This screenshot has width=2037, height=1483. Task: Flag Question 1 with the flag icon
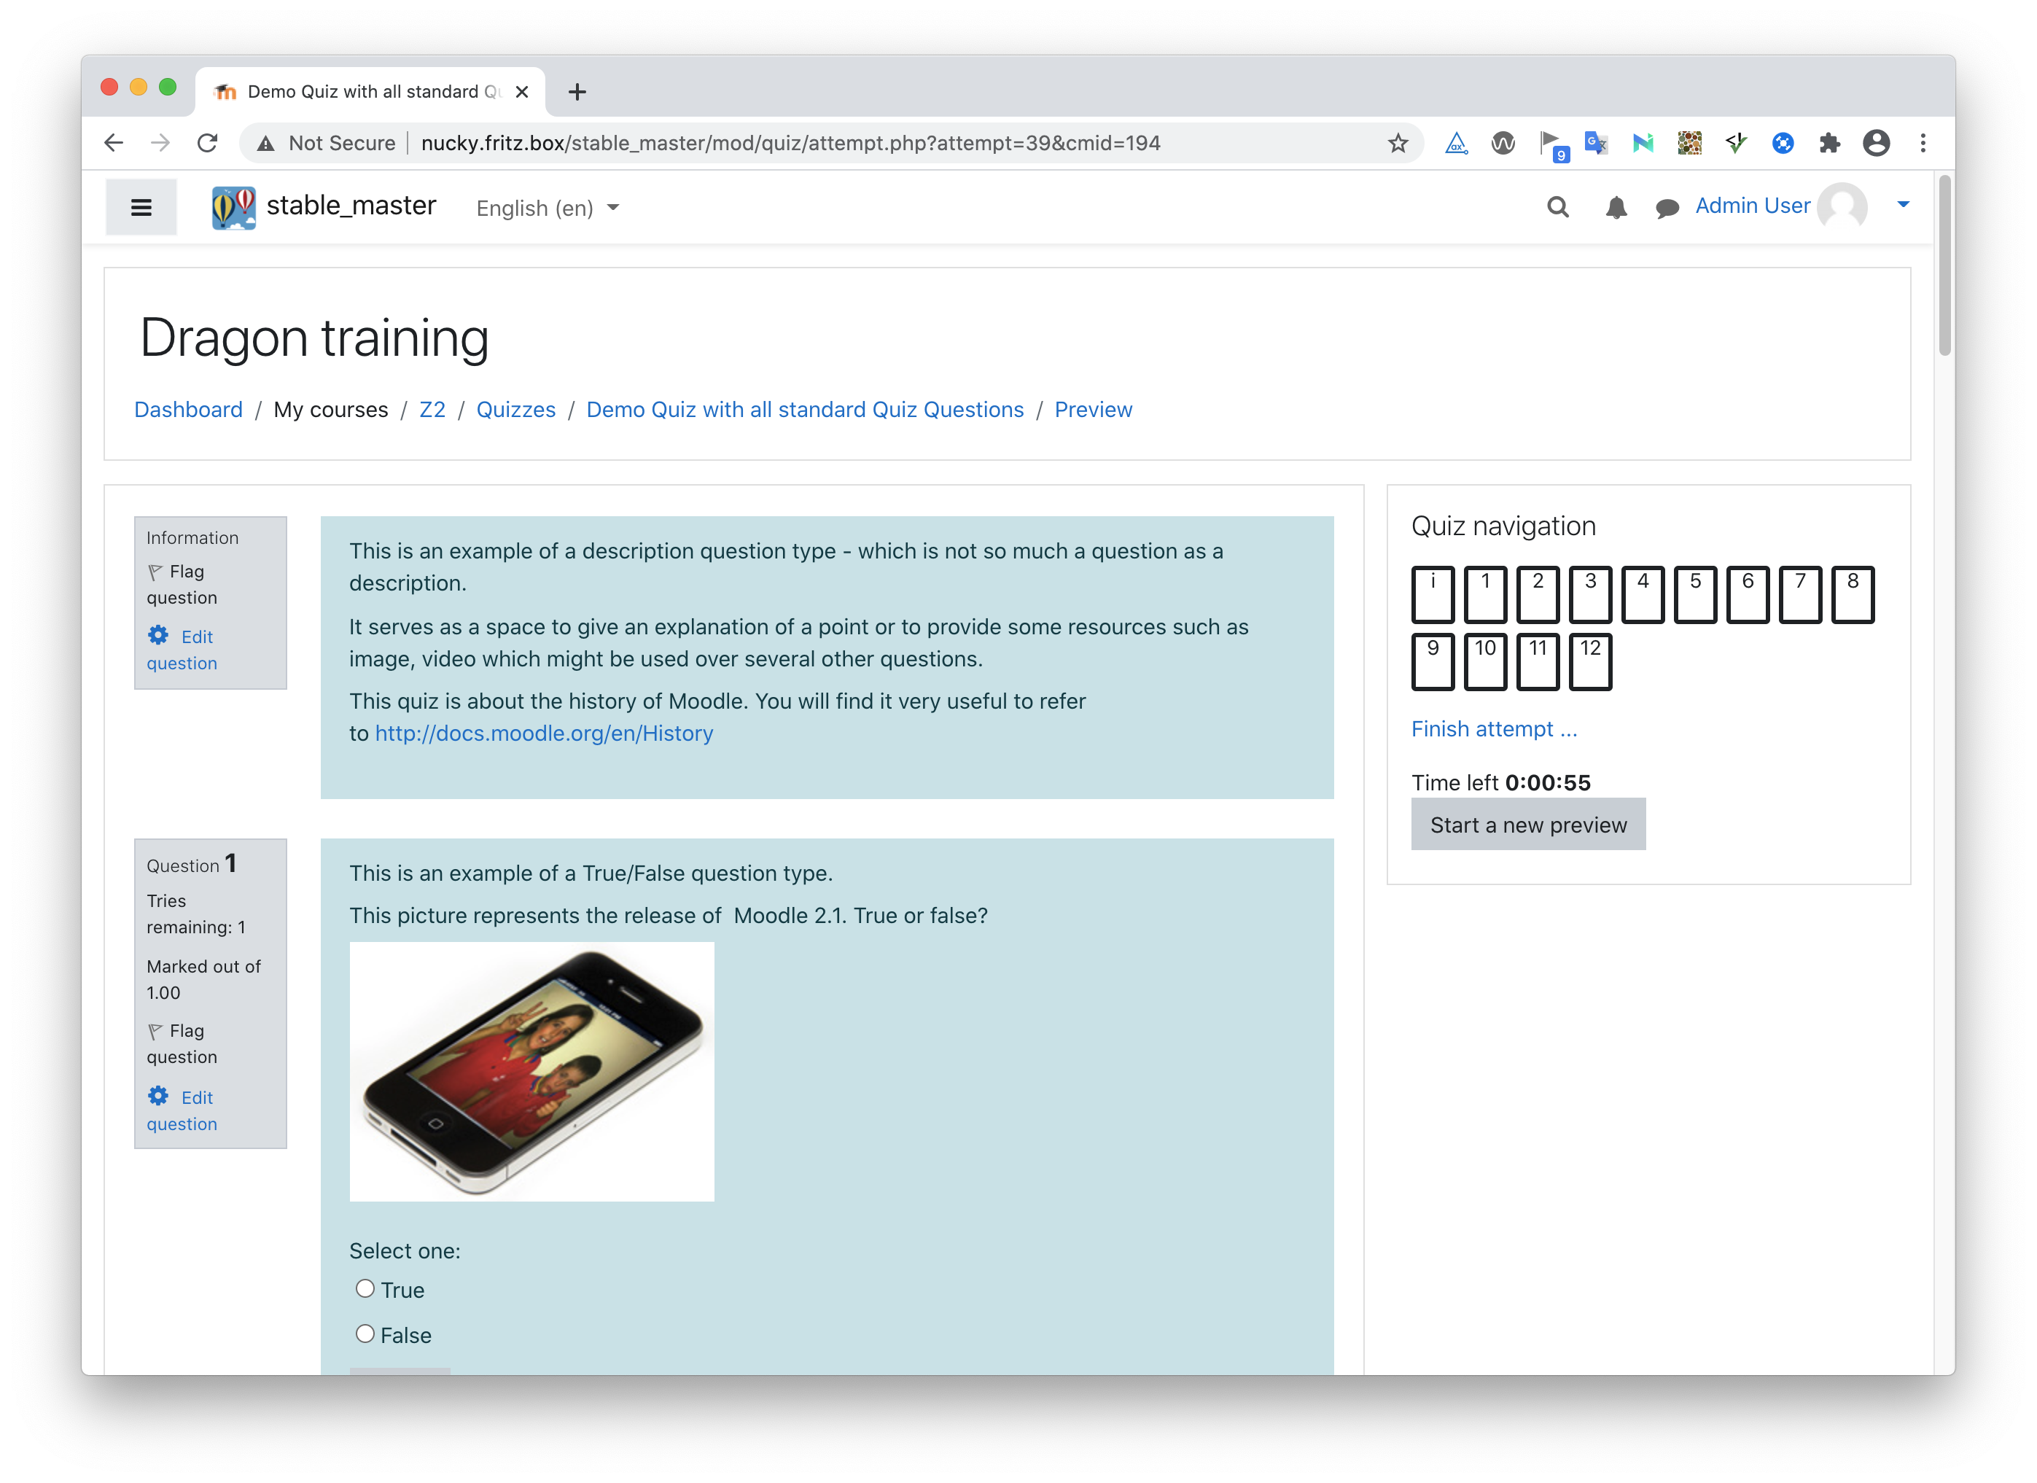click(155, 1031)
